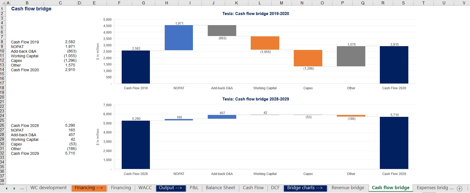Select the 'Cash Flow 2029' label cell

(25, 153)
